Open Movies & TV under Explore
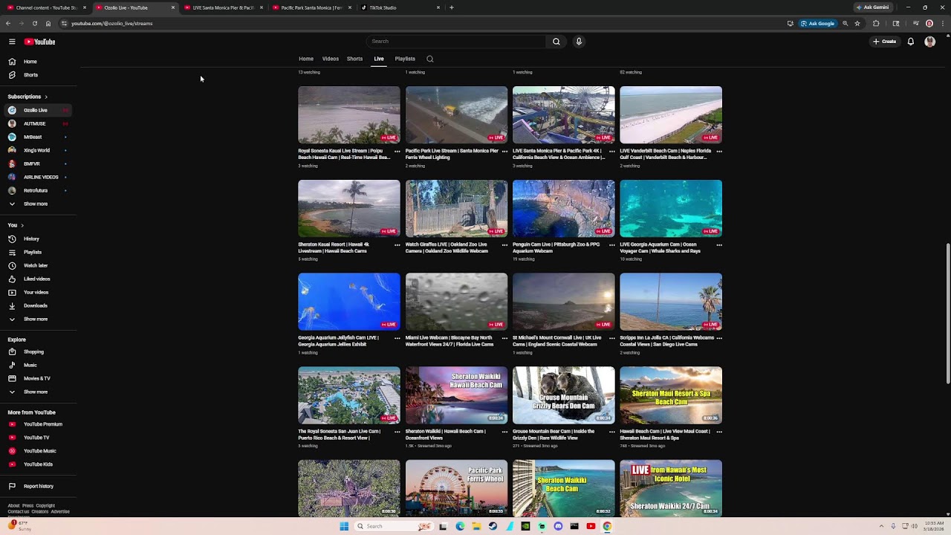951x535 pixels. 38,379
